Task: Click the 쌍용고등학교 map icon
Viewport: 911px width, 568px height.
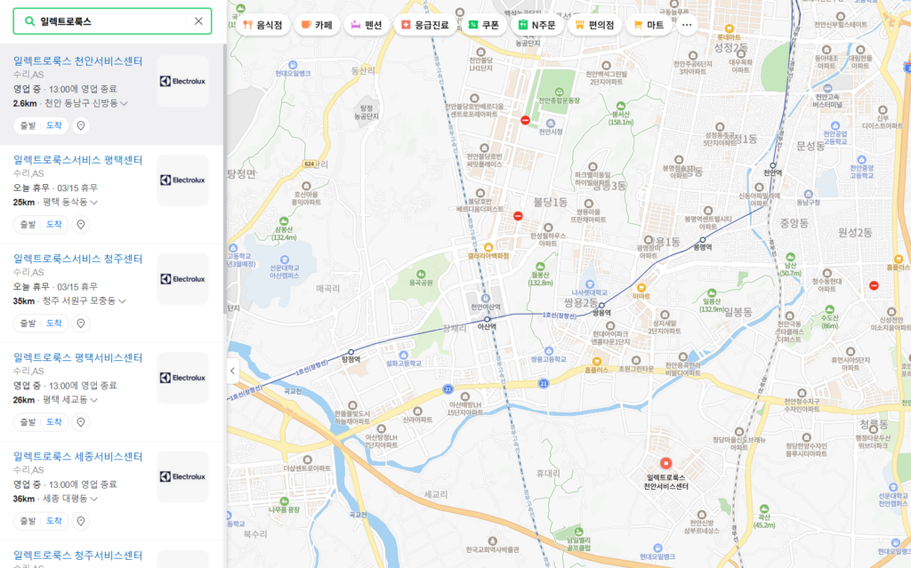Action: 548,351
